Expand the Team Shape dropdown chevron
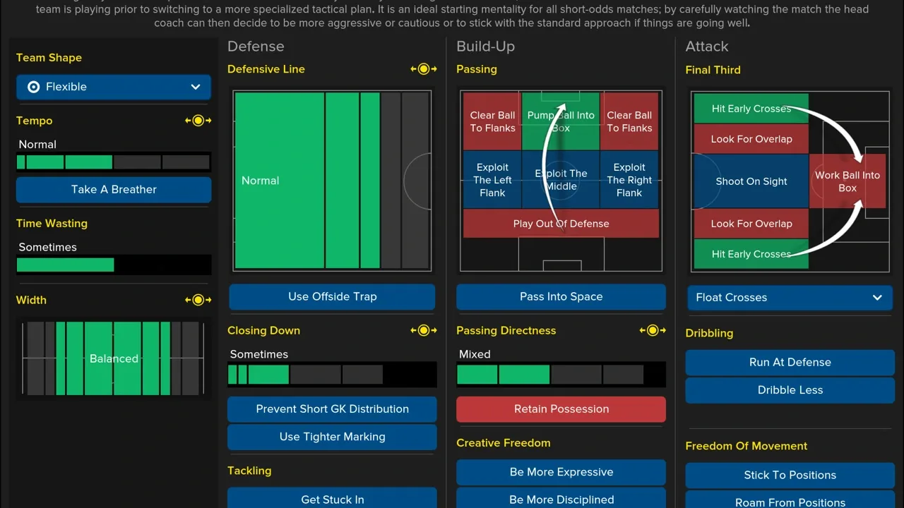The width and height of the screenshot is (904, 508). pyautogui.click(x=196, y=87)
